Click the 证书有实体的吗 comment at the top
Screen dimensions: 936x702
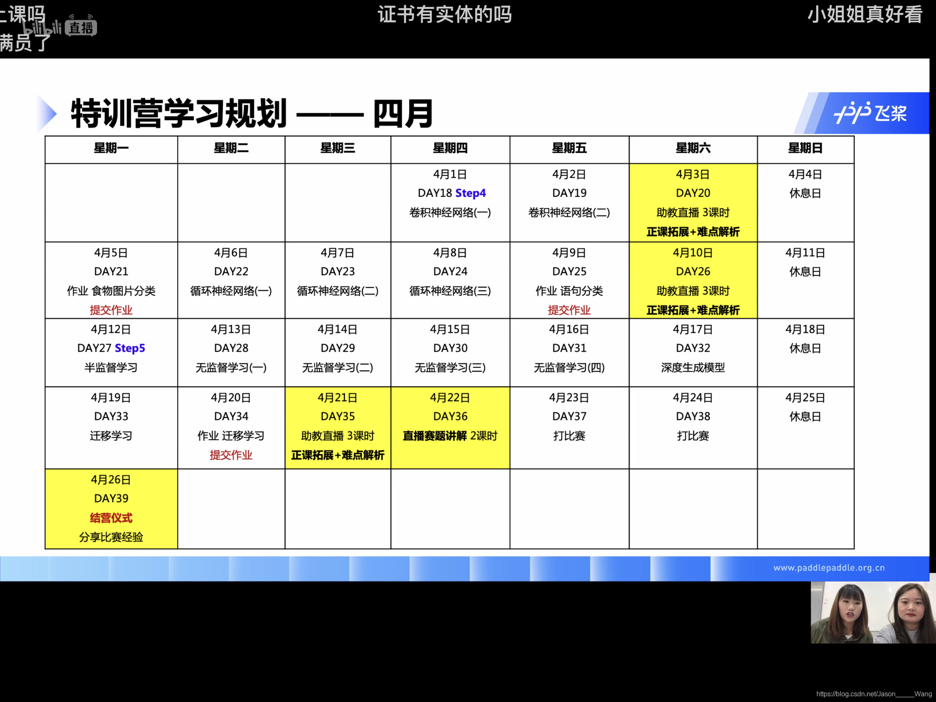(x=444, y=15)
